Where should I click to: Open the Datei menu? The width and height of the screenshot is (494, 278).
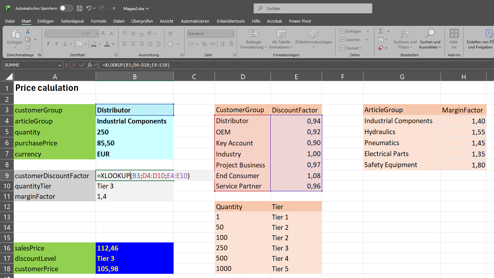(x=10, y=21)
